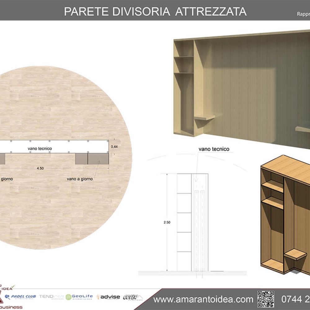Click the 0,44 depth dimension

coord(114,146)
